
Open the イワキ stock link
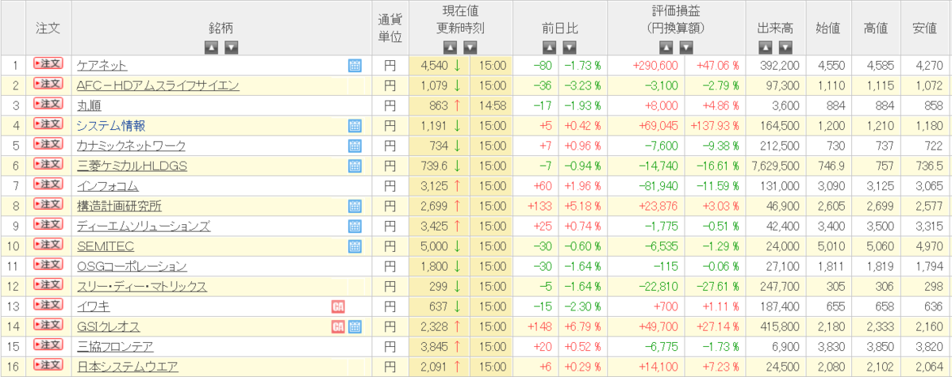point(94,307)
